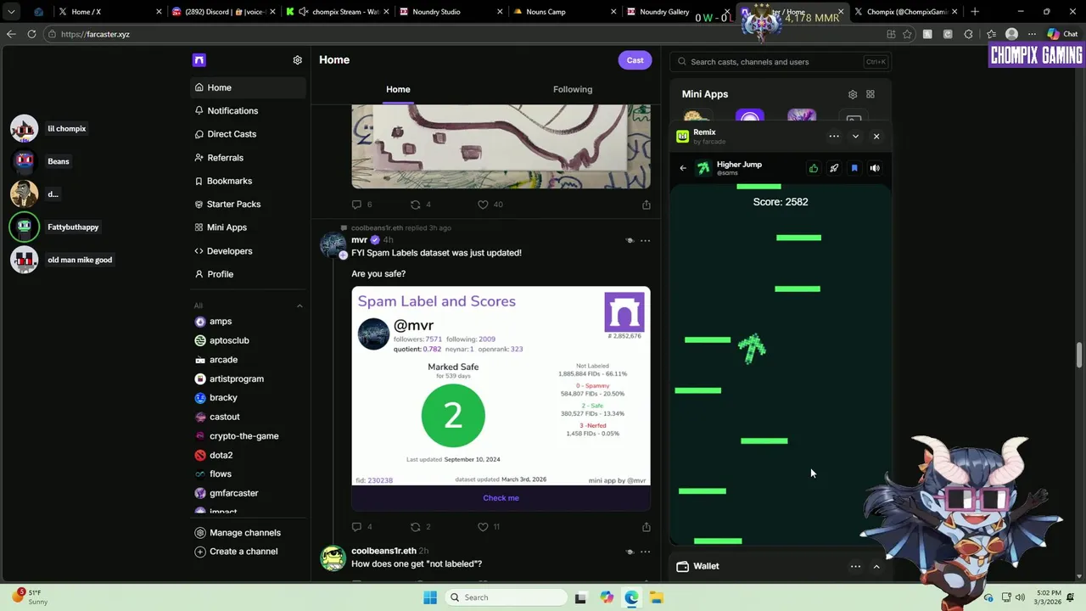Share the mvr Spam Labels cast
This screenshot has height=611, width=1086.
point(647,527)
